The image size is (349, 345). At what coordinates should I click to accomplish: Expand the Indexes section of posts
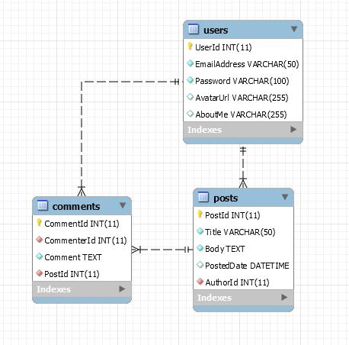284,298
